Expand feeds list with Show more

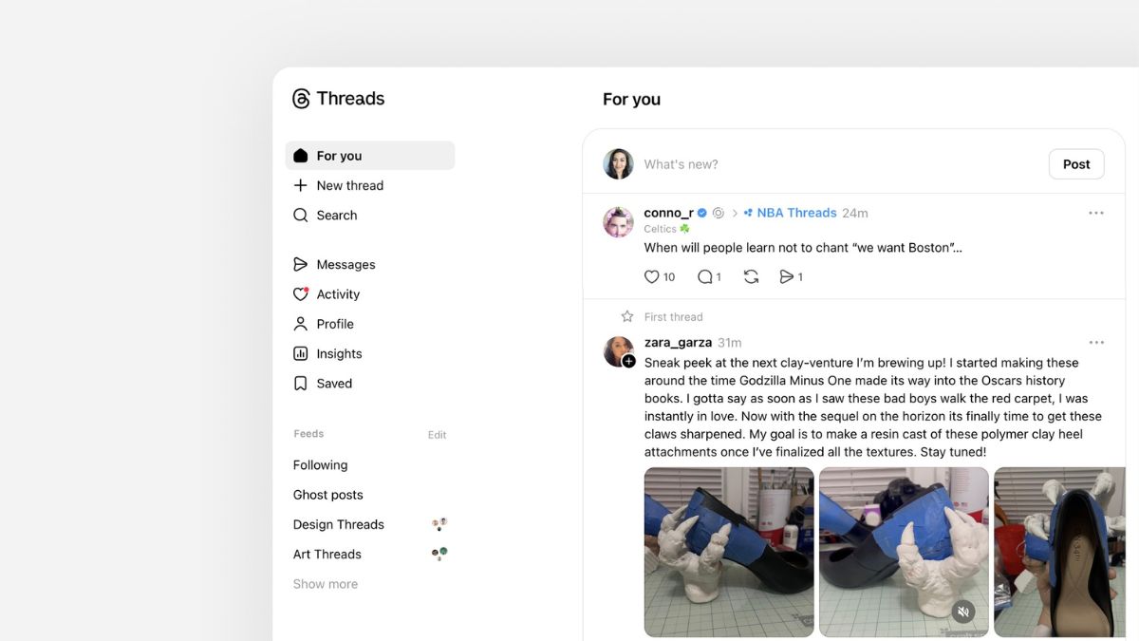click(325, 584)
